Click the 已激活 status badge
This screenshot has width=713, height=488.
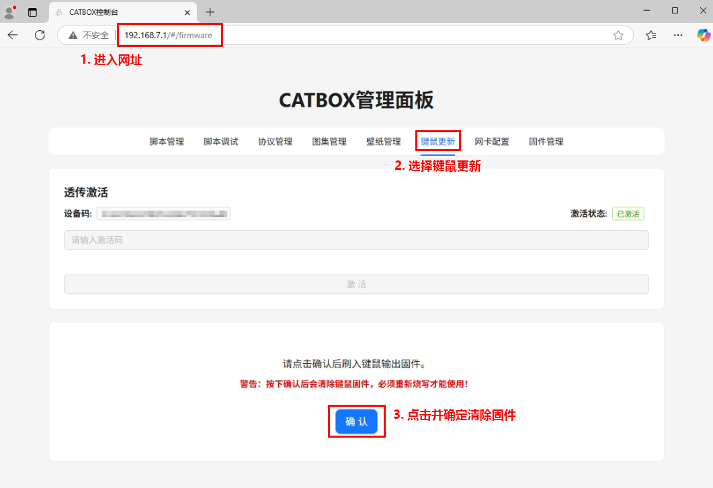point(628,213)
